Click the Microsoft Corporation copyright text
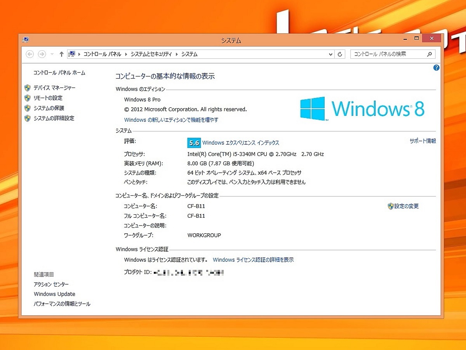The image size is (466, 350). point(185,110)
